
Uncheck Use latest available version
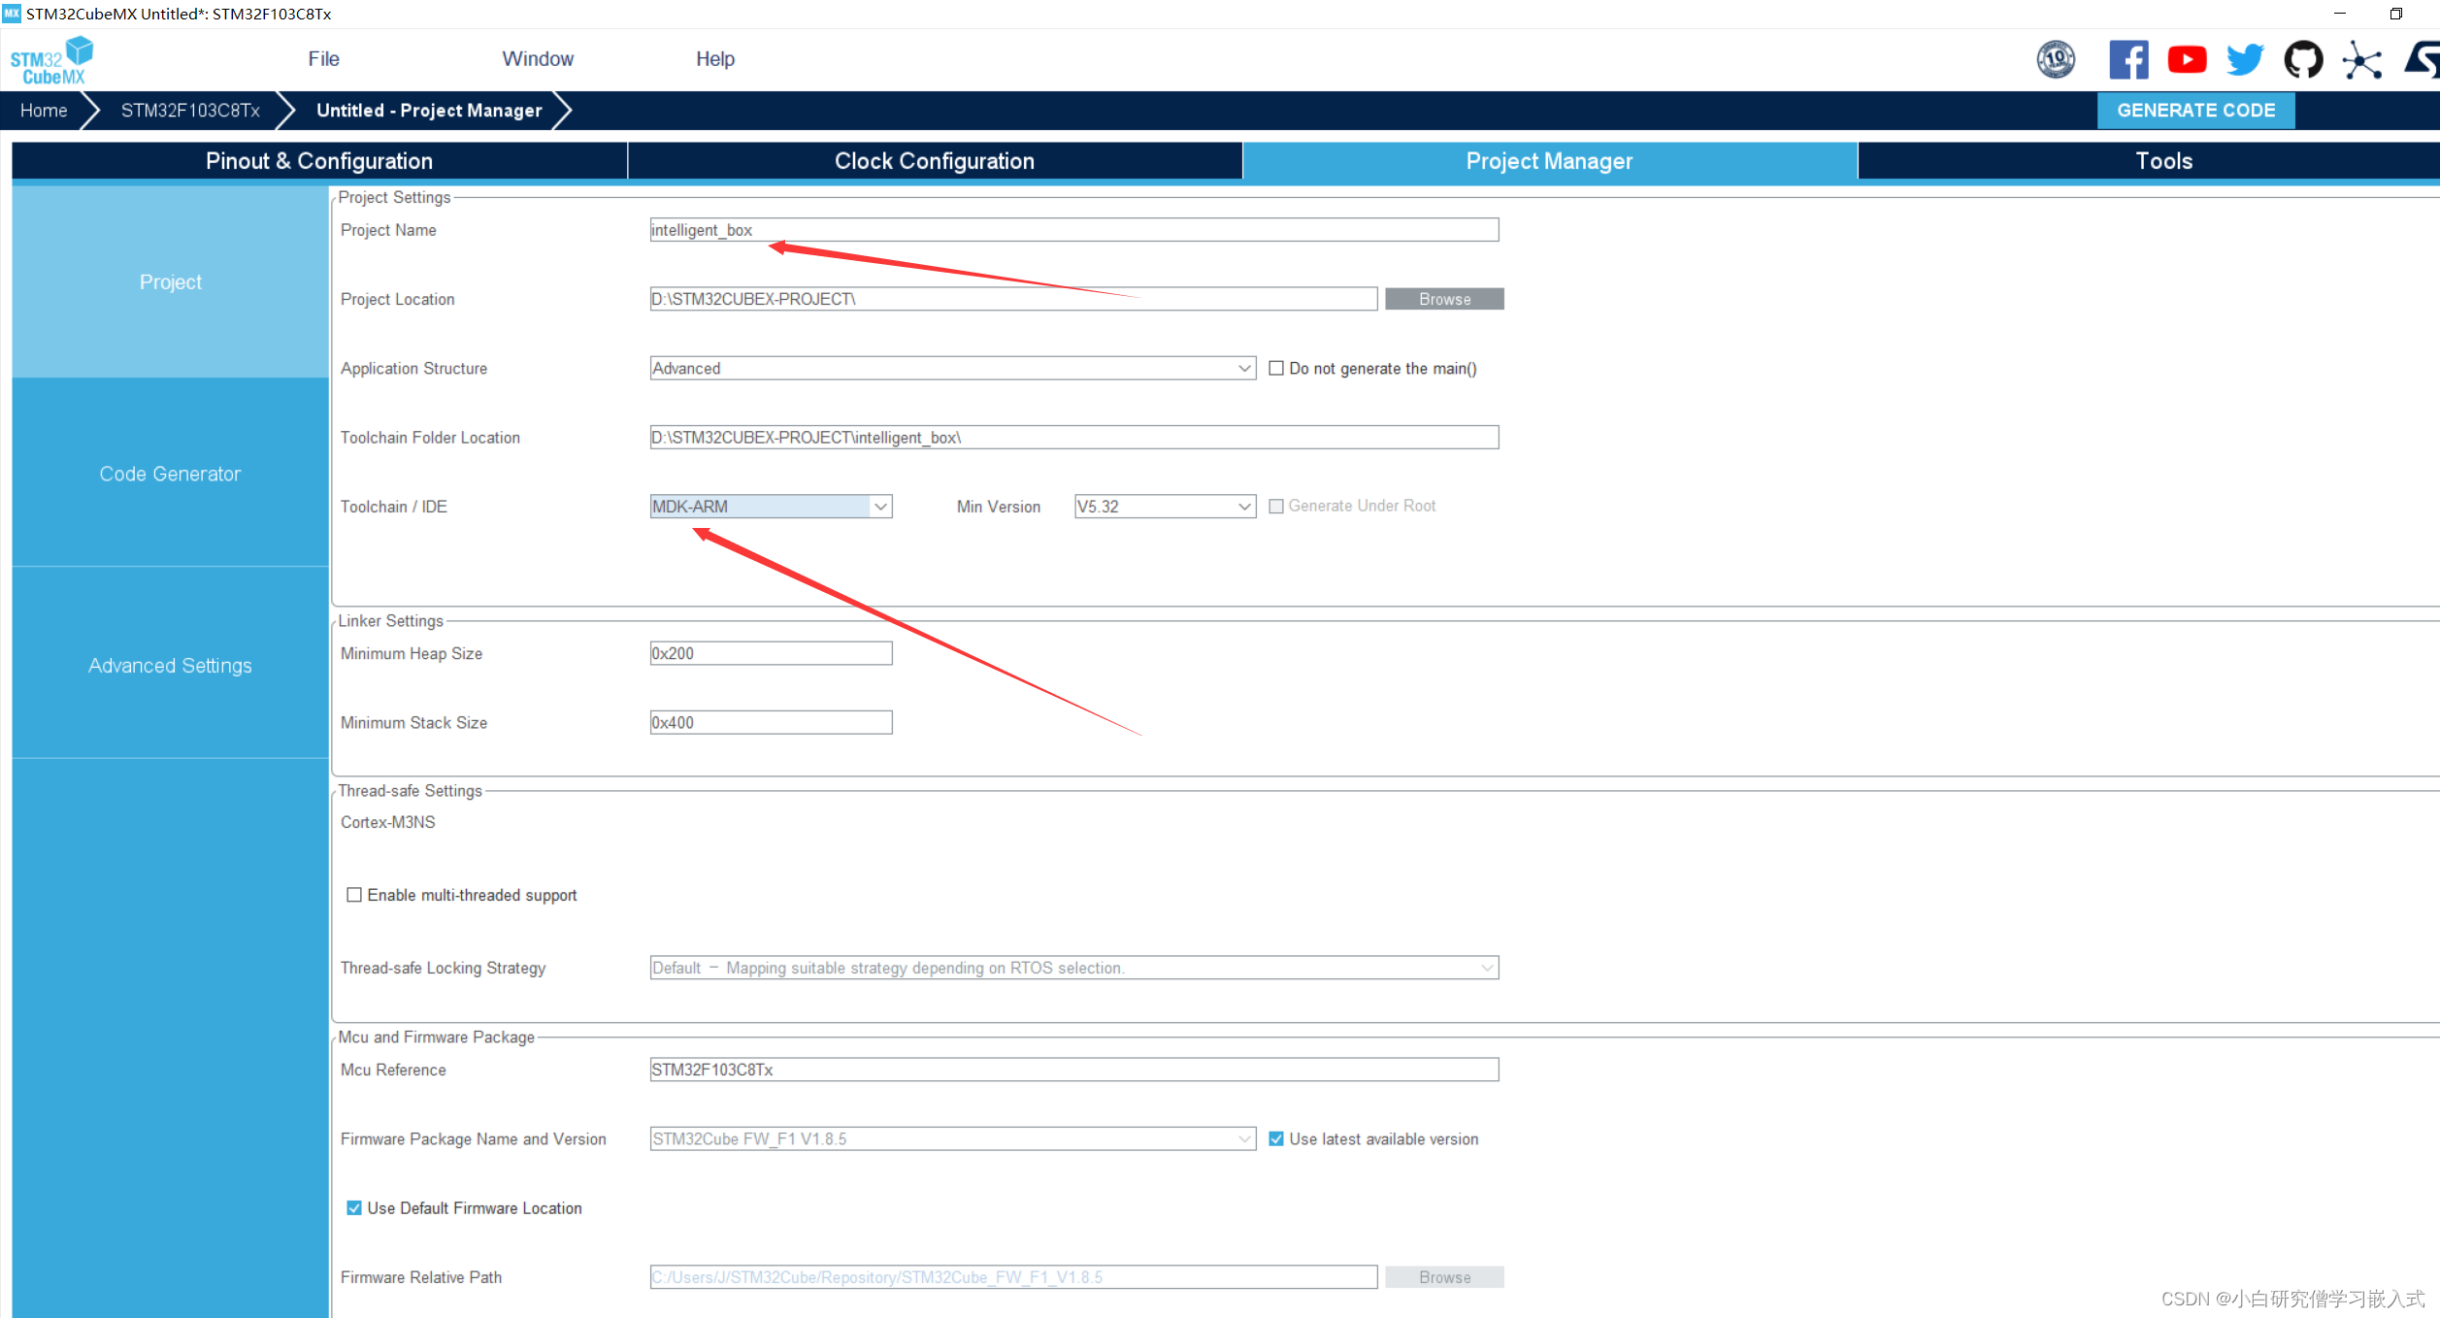tap(1276, 1139)
